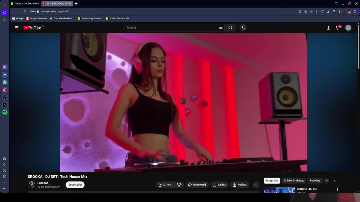Open X (Twitter) in the sidebar
Image resolution: width=360 pixels, height=202 pixels.
pyautogui.click(x=4, y=105)
